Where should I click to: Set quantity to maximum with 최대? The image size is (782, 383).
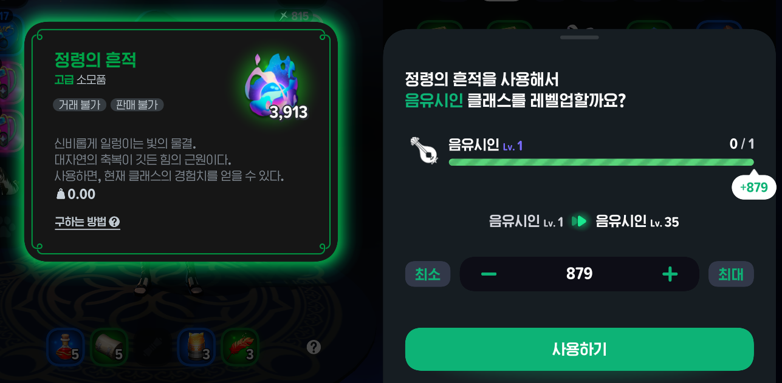point(731,274)
